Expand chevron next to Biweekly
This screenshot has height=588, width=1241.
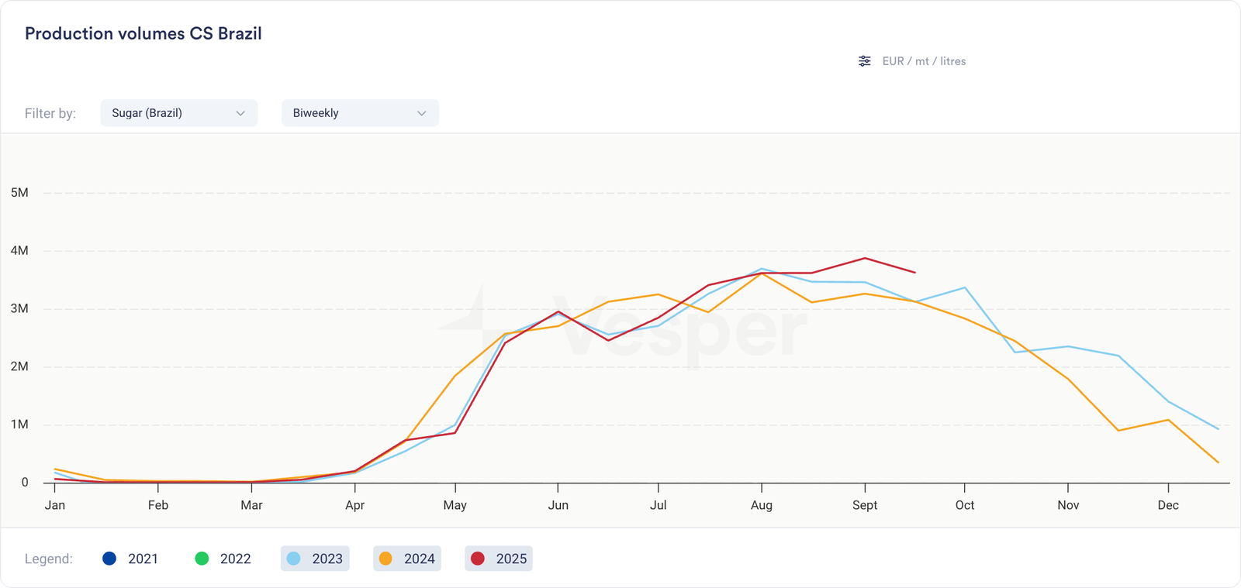coord(422,113)
